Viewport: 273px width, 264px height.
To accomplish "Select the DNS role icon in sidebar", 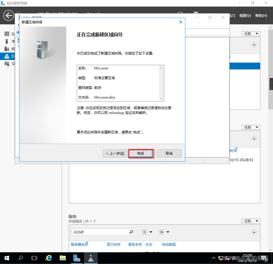I will tap(7, 56).
